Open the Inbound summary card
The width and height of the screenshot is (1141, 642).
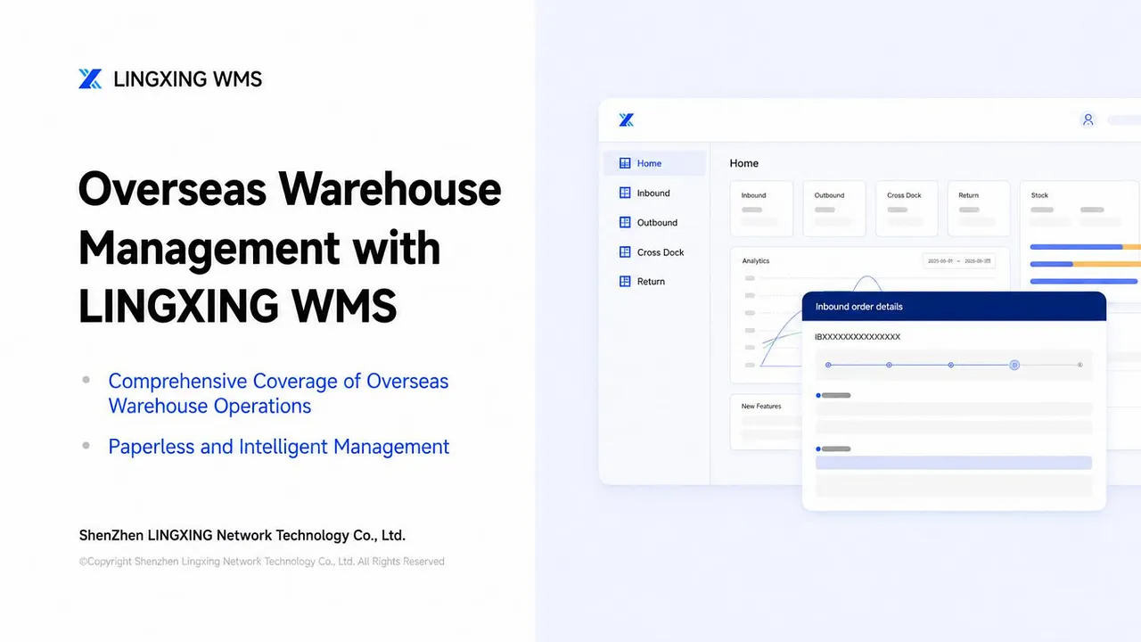pyautogui.click(x=761, y=209)
